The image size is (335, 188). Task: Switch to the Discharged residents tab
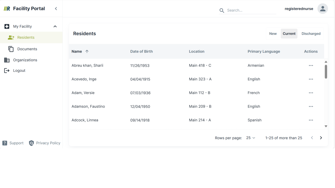pos(311,34)
